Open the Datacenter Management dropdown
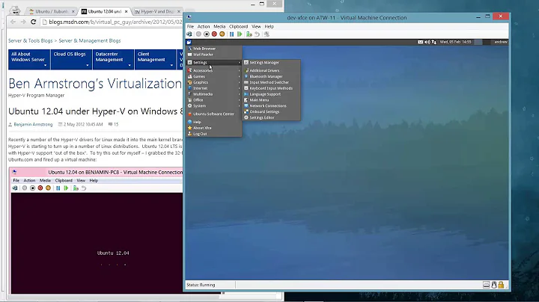Viewport: 539px width, 302px height. [113, 59]
